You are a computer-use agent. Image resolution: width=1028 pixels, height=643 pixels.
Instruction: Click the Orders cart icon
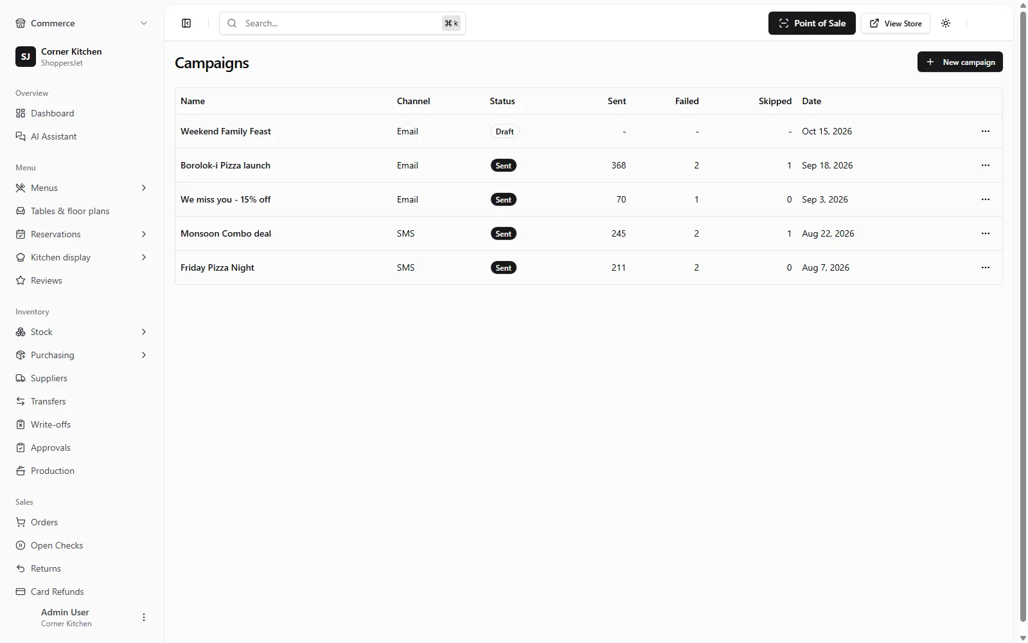[21, 522]
